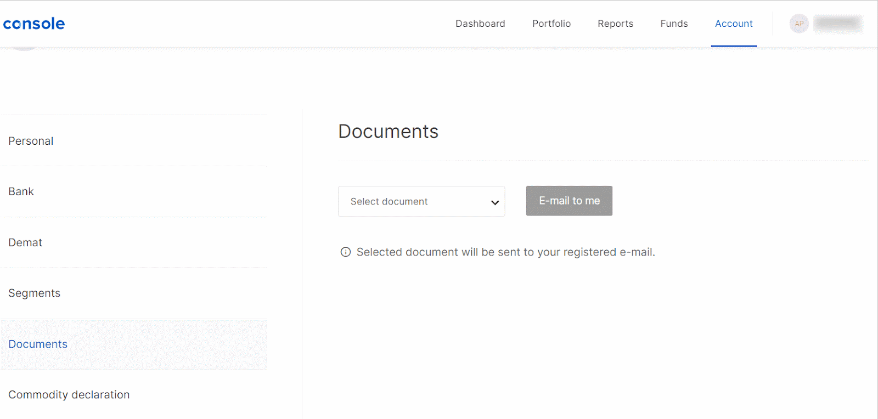View the Segments section
878x419 pixels.
tap(133, 293)
